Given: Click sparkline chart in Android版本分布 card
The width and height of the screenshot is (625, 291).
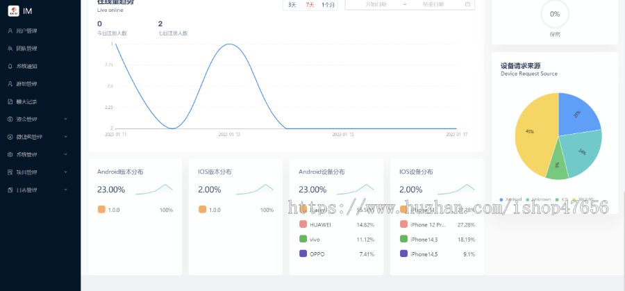Looking at the screenshot, I should (x=154, y=190).
